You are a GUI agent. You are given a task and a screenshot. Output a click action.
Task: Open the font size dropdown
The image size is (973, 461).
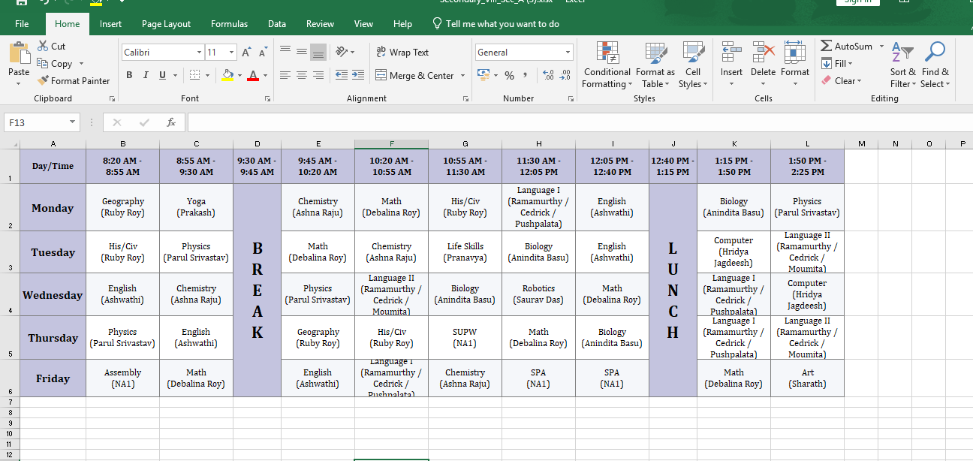click(x=232, y=53)
